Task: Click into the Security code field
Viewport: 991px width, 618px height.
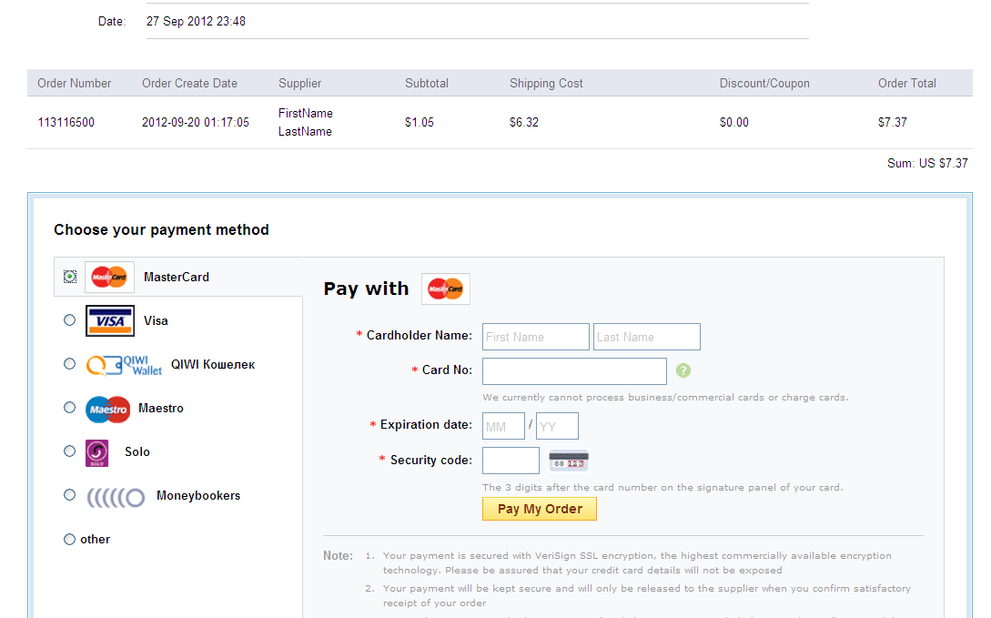Action: point(511,460)
